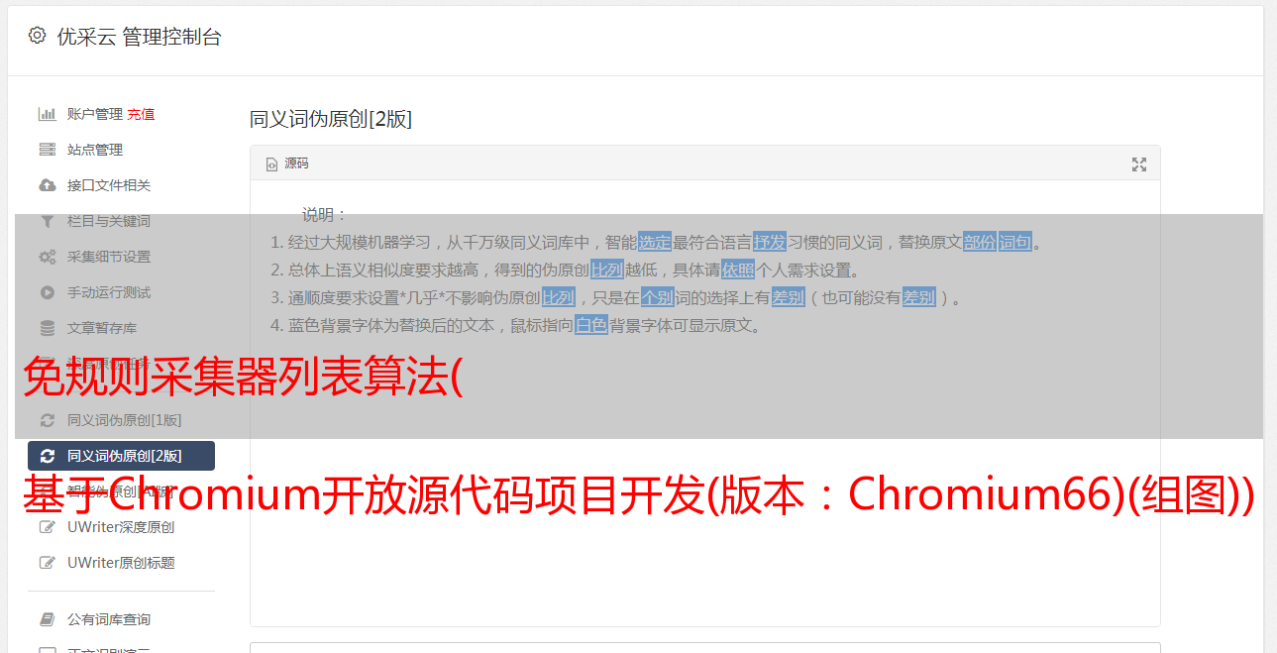Click highlighted word 依照 in editor
The width and height of the screenshot is (1277, 653).
(x=738, y=270)
